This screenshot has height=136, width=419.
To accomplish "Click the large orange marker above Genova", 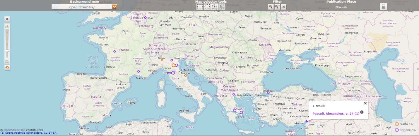I will [173, 65].
